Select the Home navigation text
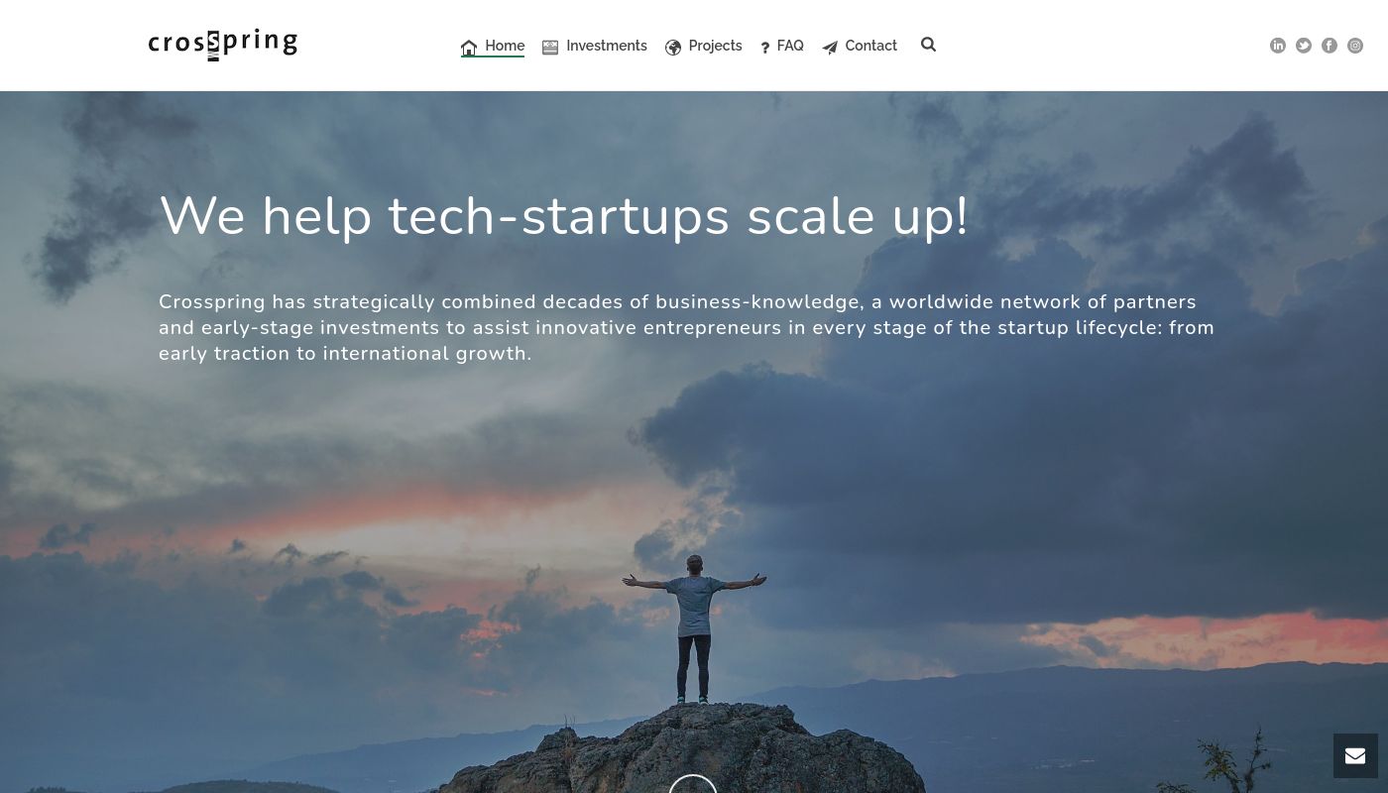This screenshot has width=1388, height=793. [505, 46]
